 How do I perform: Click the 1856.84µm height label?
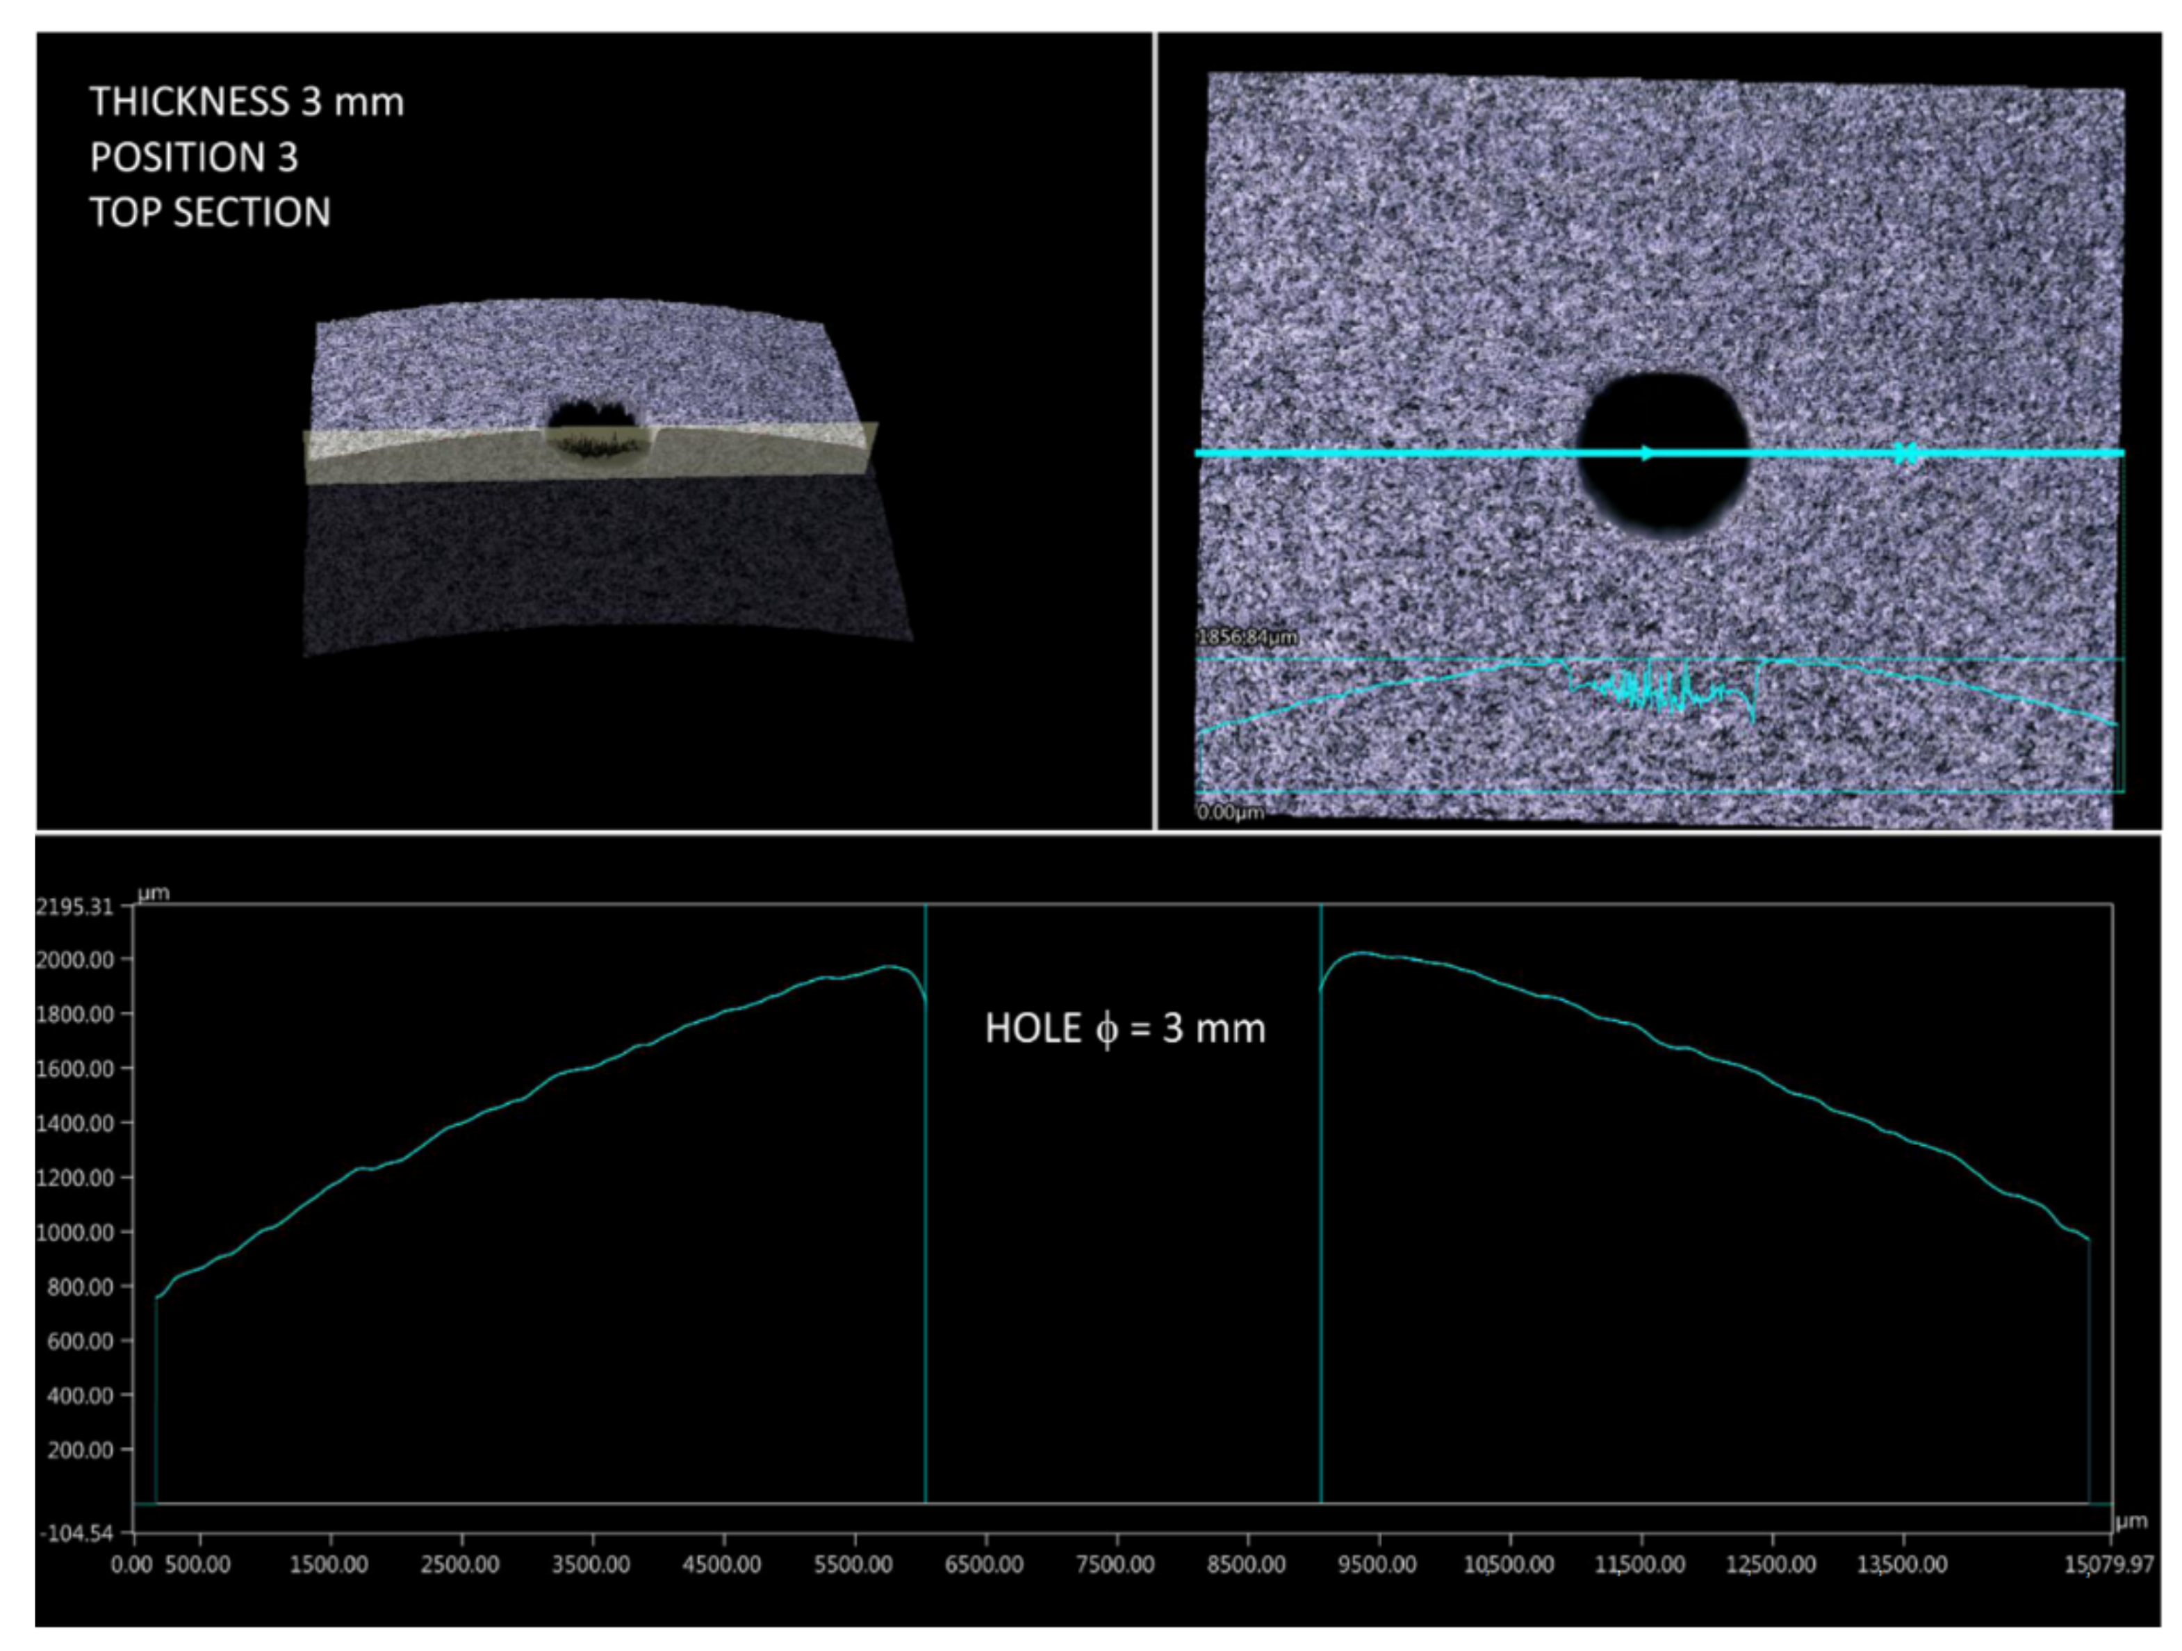1247,638
